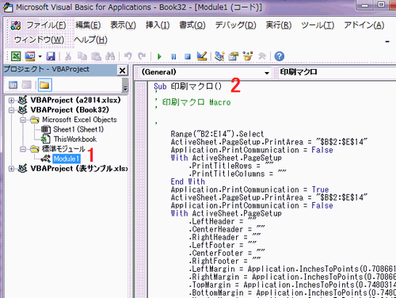The width and height of the screenshot is (396, 298).
Task: Click the View Object icon in project pane
Action: tap(27, 85)
